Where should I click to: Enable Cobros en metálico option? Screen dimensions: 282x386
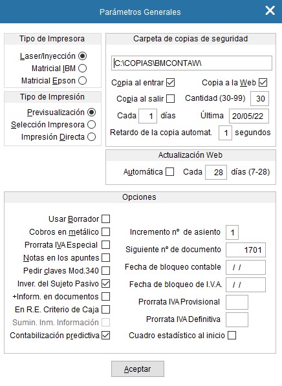click(106, 231)
